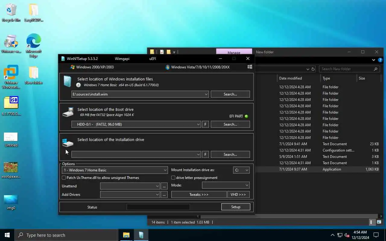
Task: Open the notification center icon
Action: pos(376,235)
